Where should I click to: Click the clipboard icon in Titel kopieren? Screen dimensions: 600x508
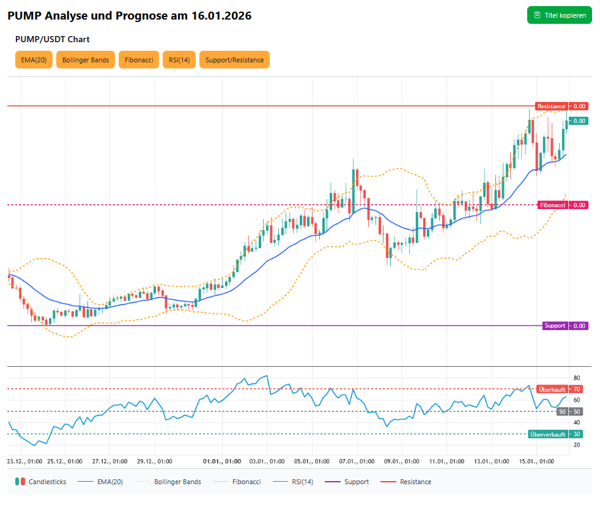tap(537, 15)
